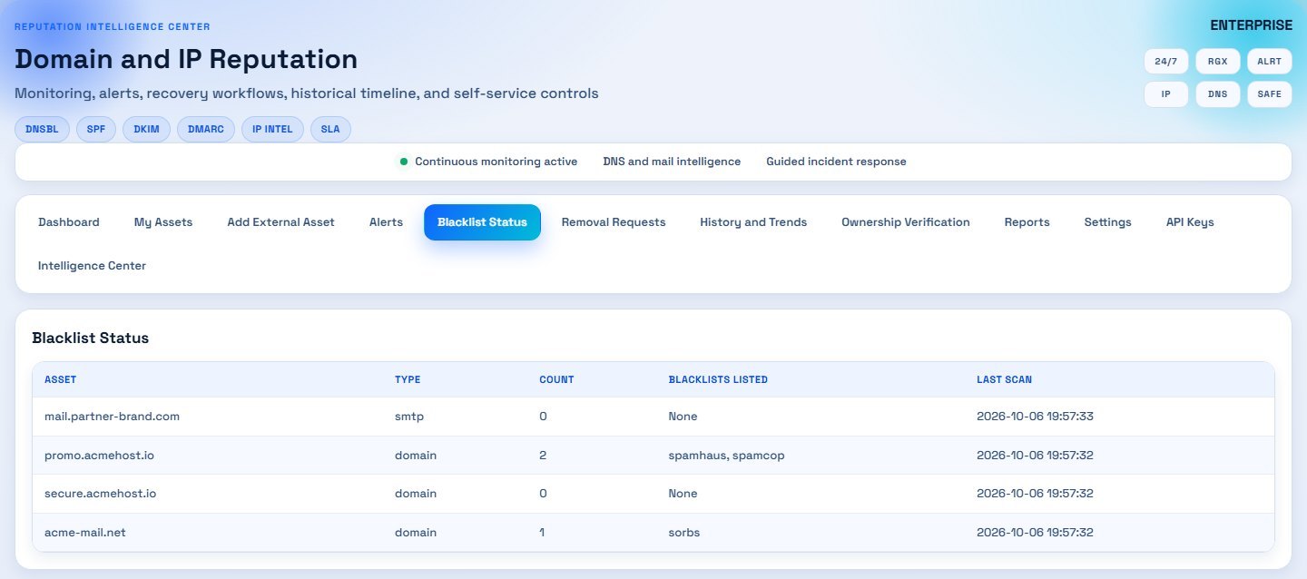The height and width of the screenshot is (579, 1307).
Task: Select the secure.acmehost.io asset
Action: point(101,494)
